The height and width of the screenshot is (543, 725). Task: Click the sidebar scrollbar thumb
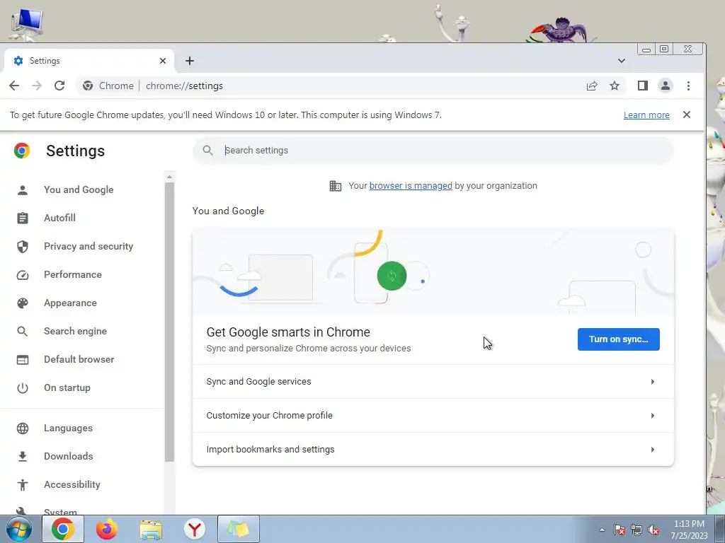[x=169, y=322]
